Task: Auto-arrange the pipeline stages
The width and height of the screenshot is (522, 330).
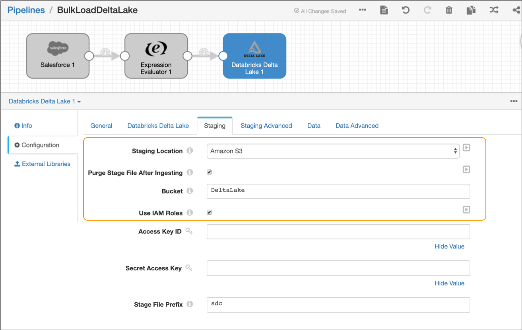Action: [493, 10]
